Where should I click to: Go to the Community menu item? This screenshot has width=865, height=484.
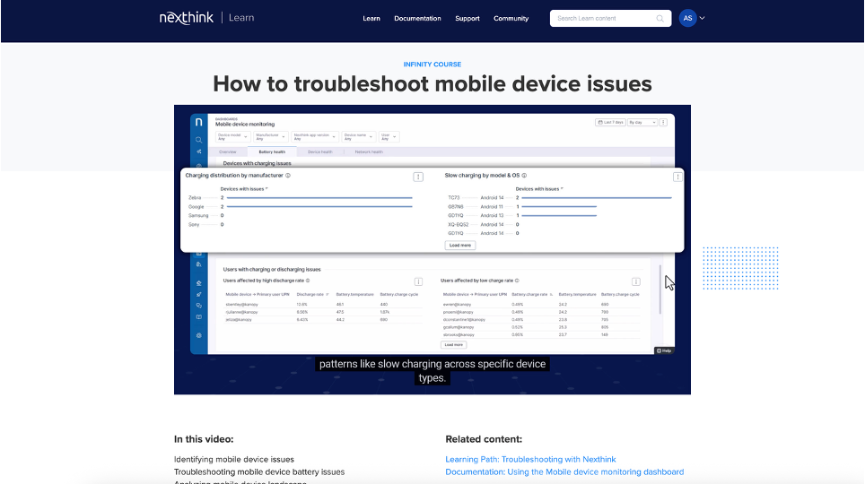(511, 18)
